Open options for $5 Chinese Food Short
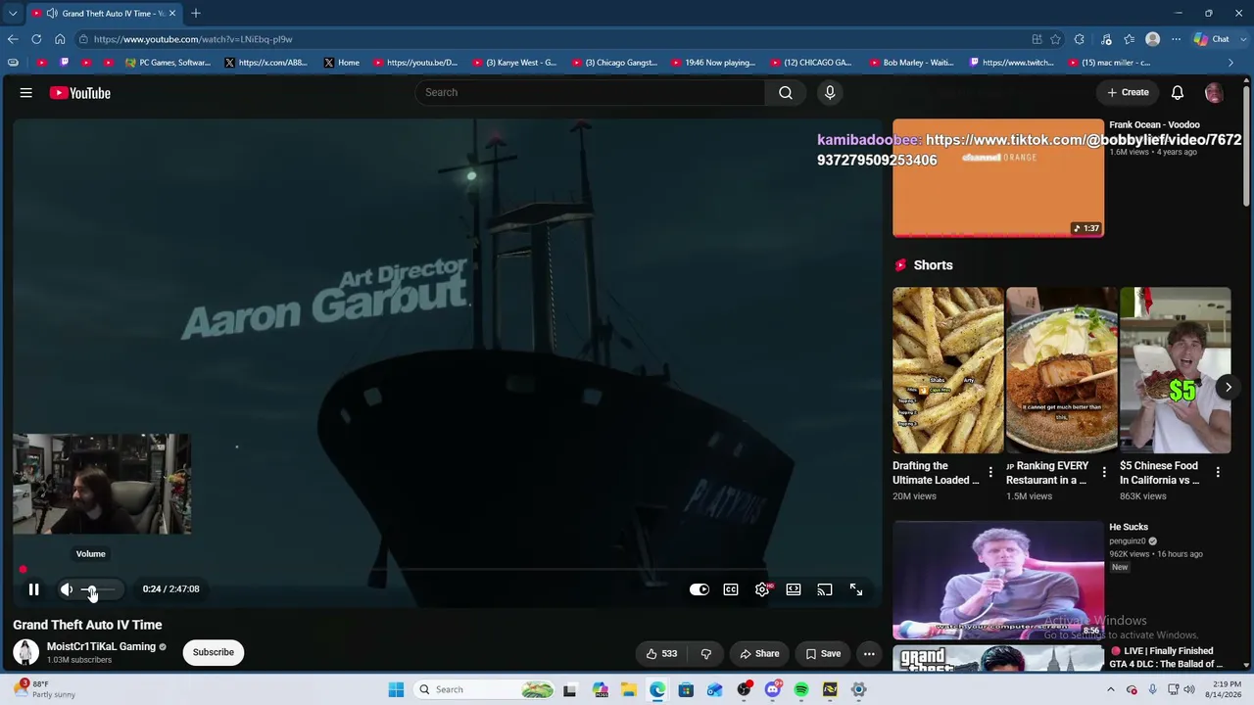The image size is (1254, 705). (x=1218, y=473)
